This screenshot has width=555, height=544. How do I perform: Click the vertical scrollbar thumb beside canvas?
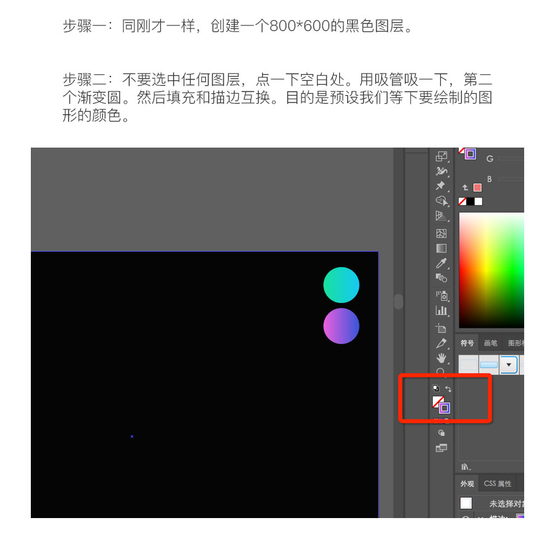398,301
